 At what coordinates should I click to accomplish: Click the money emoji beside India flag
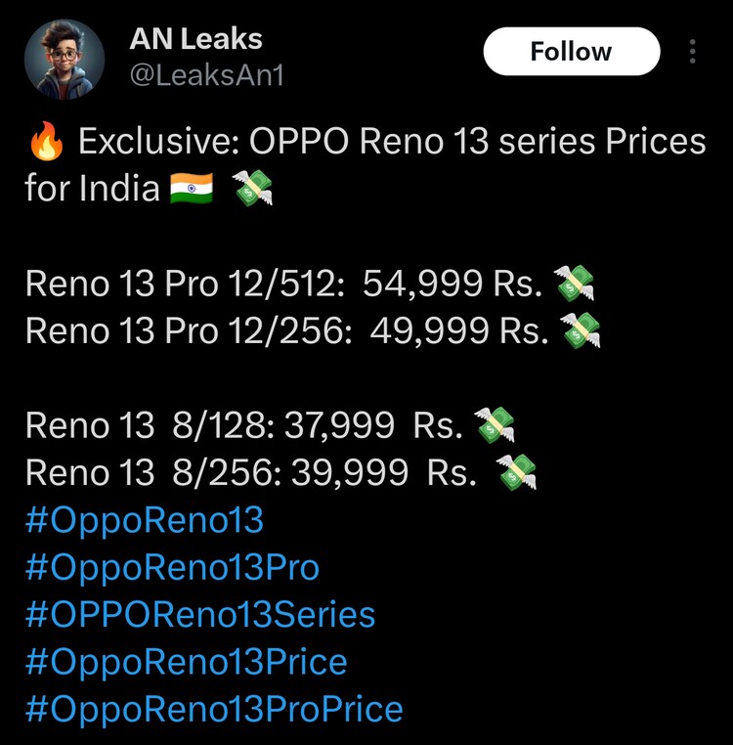point(253,188)
